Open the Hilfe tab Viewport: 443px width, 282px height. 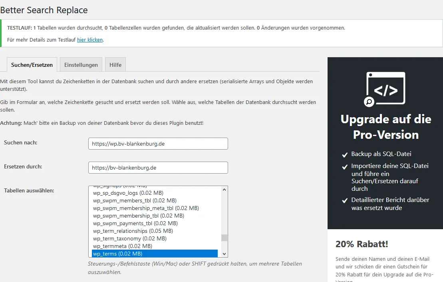115,65
